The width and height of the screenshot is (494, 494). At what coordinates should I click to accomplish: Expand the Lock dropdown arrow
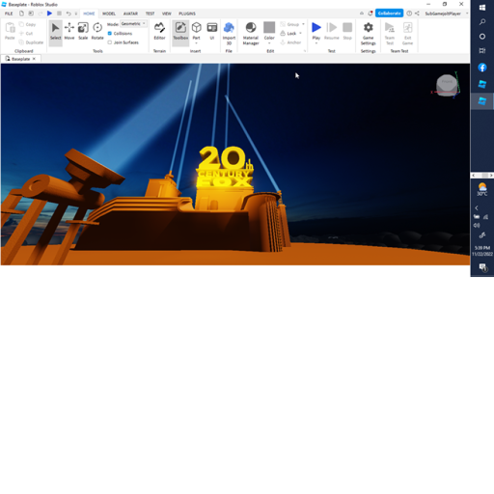300,33
